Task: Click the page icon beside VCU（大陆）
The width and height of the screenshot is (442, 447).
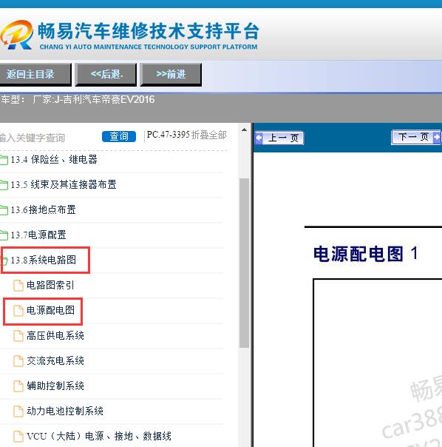Action: click(18, 437)
